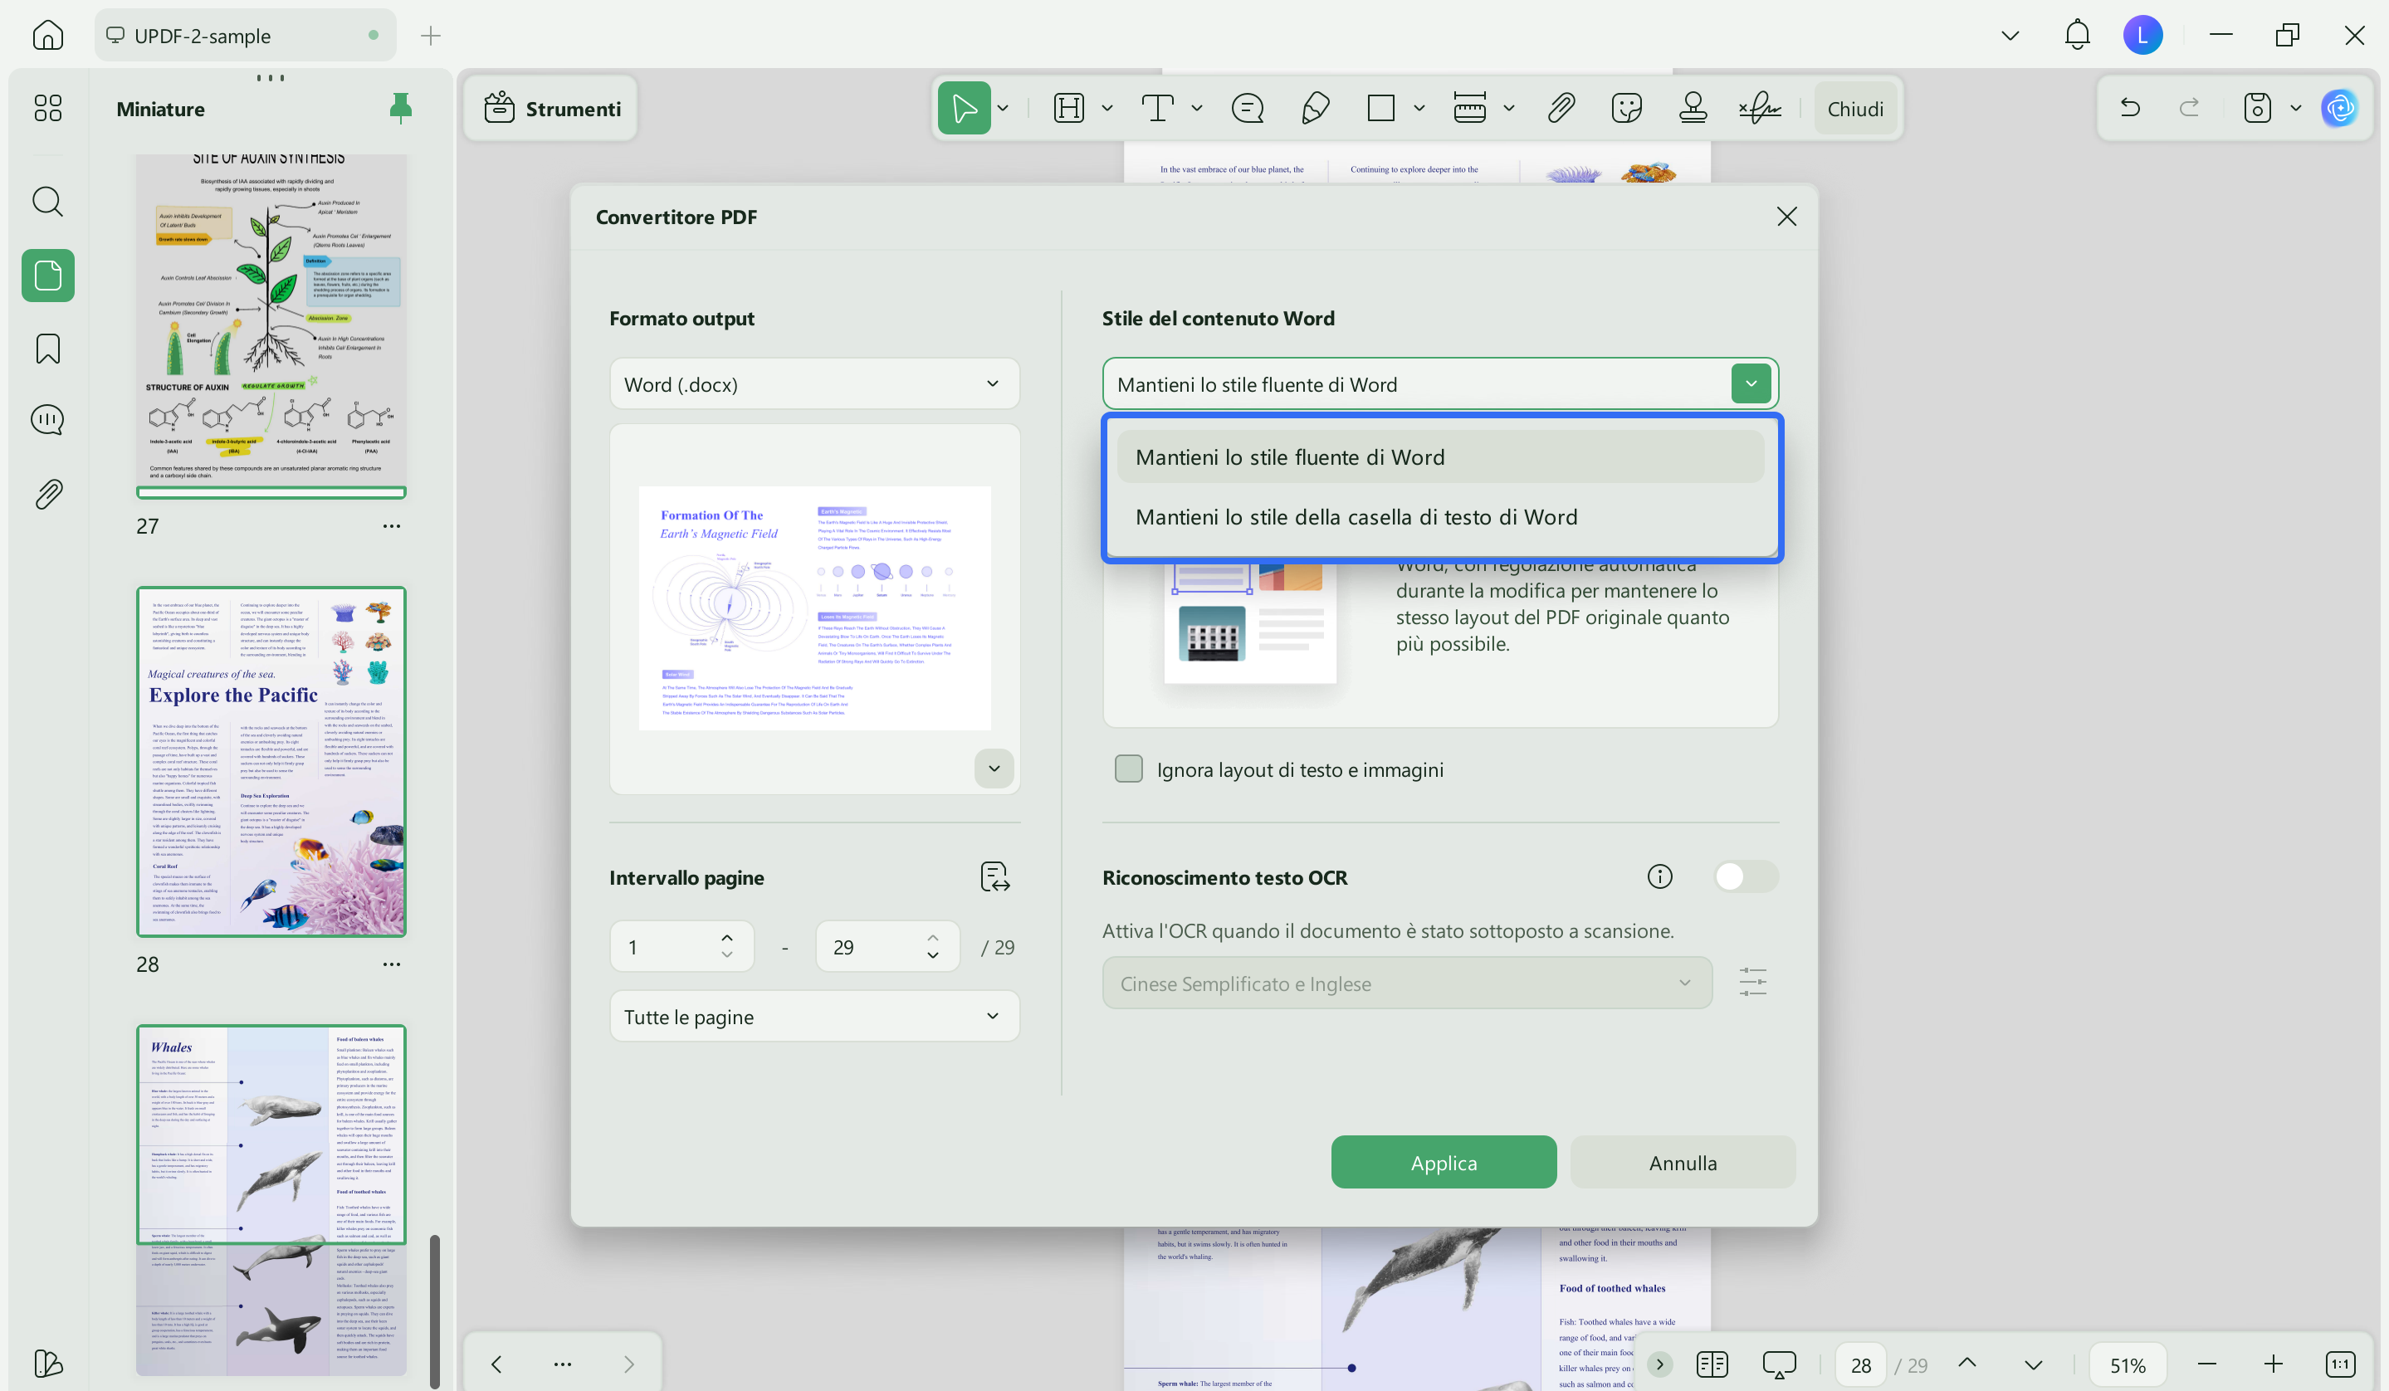The image size is (2389, 1391).
Task: Open the save options dropdown arrow
Action: pyautogui.click(x=2295, y=108)
